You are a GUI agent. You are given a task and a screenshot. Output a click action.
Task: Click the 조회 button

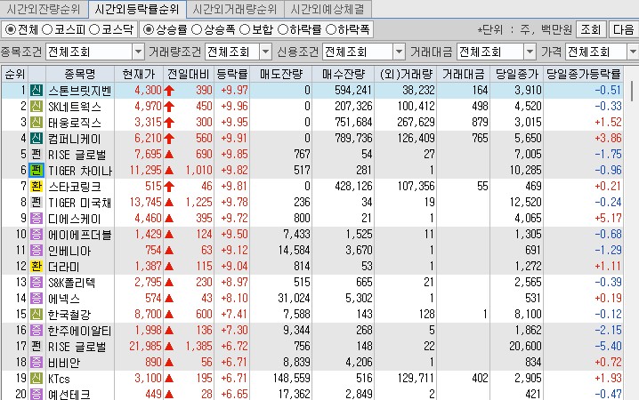click(591, 29)
